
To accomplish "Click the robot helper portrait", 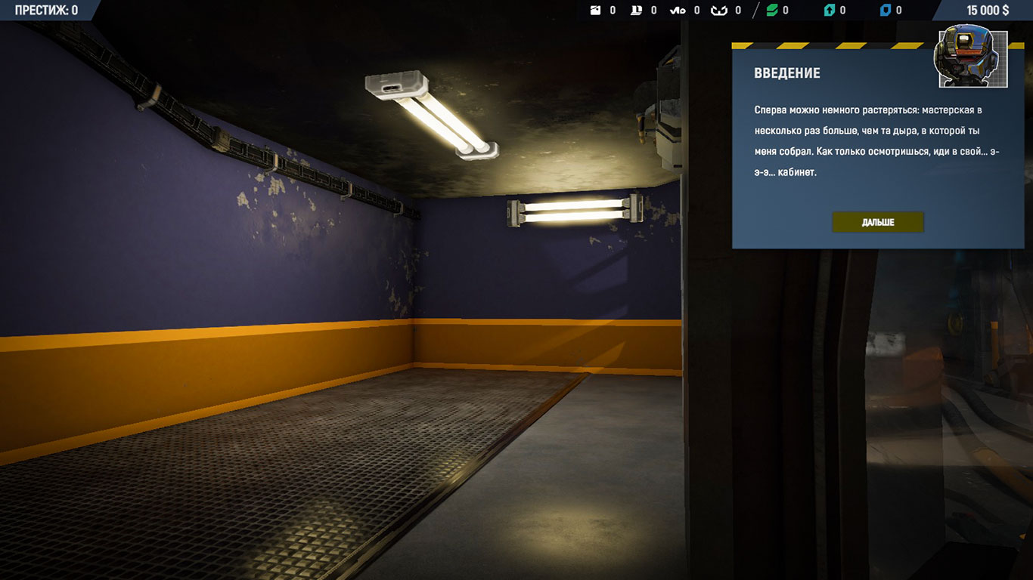I will coord(971,59).
